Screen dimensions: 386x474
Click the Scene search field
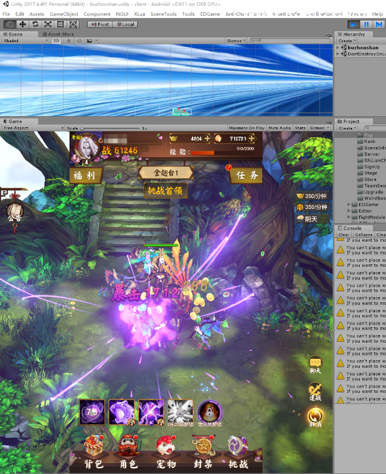click(290, 40)
